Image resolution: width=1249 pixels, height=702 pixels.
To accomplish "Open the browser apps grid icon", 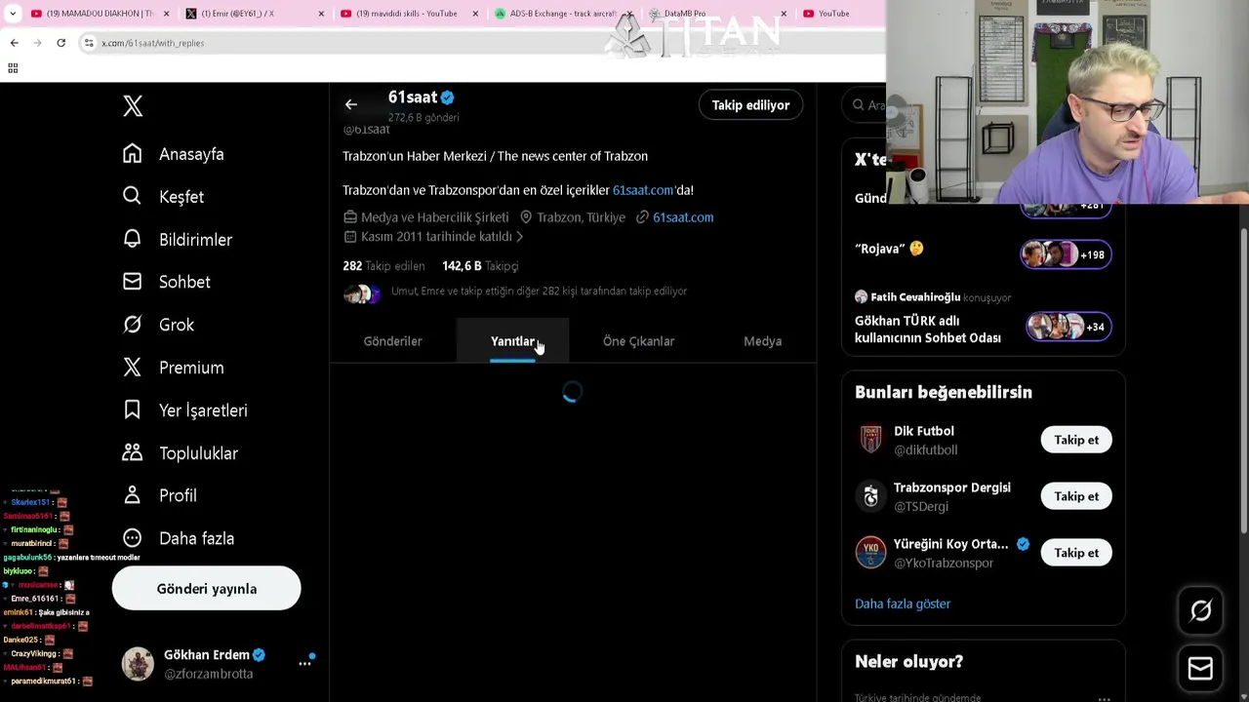I will (x=13, y=68).
